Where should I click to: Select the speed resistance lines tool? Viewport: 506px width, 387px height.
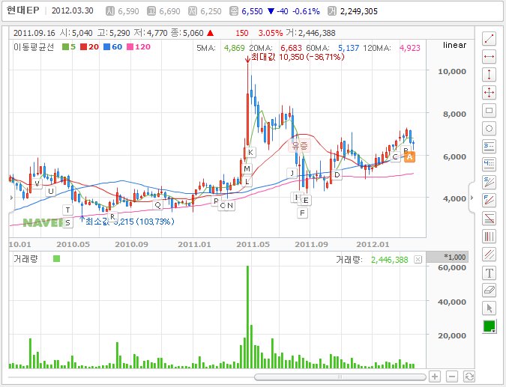point(490,183)
